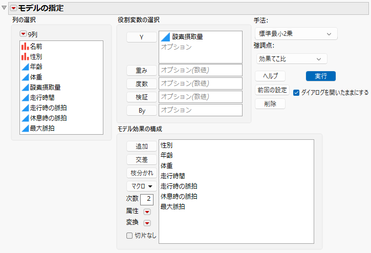This screenshot has height=253, width=371.
Task: Click the 枝分かれ button
Action: point(141,173)
